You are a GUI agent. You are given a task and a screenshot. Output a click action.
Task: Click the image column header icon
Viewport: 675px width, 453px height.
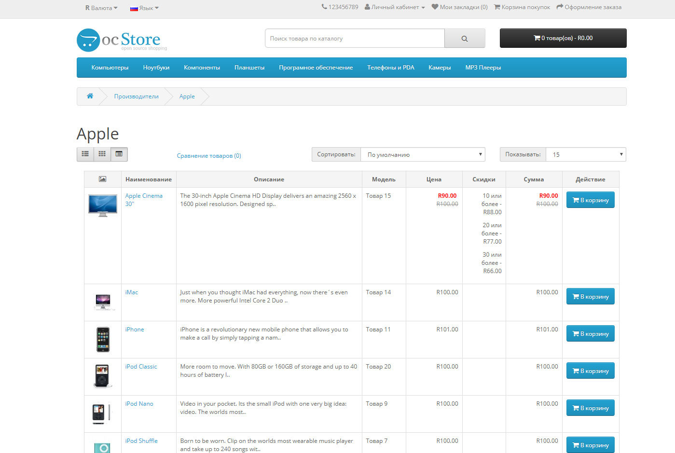tap(102, 179)
